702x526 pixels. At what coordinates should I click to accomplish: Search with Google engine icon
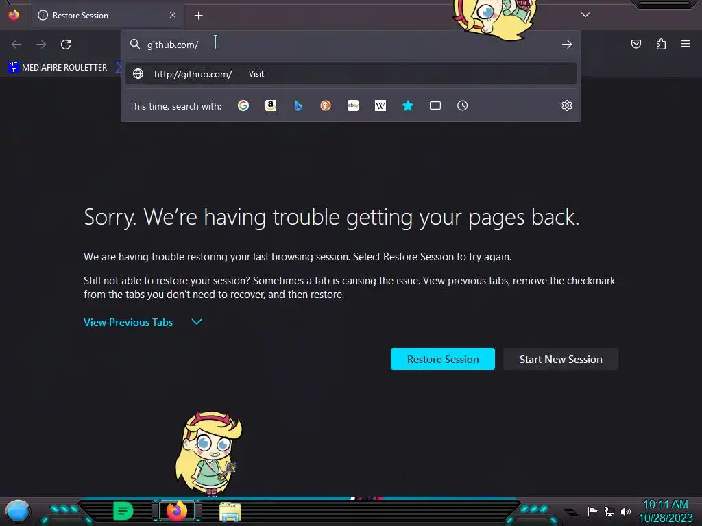click(243, 105)
